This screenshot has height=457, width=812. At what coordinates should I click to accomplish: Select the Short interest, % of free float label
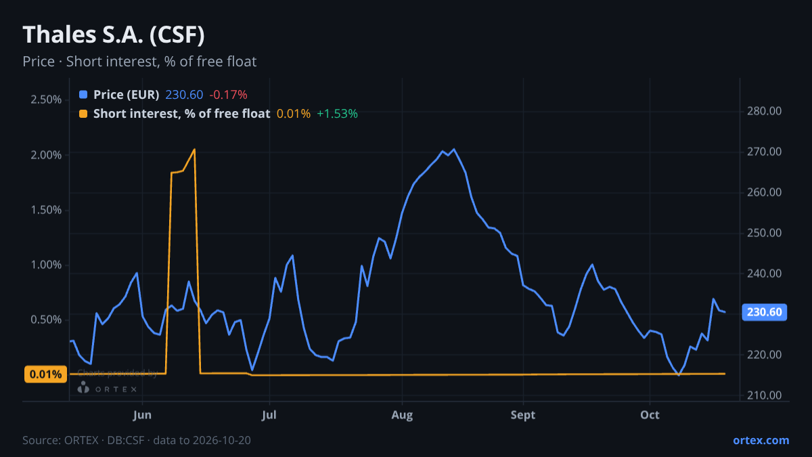(x=181, y=114)
